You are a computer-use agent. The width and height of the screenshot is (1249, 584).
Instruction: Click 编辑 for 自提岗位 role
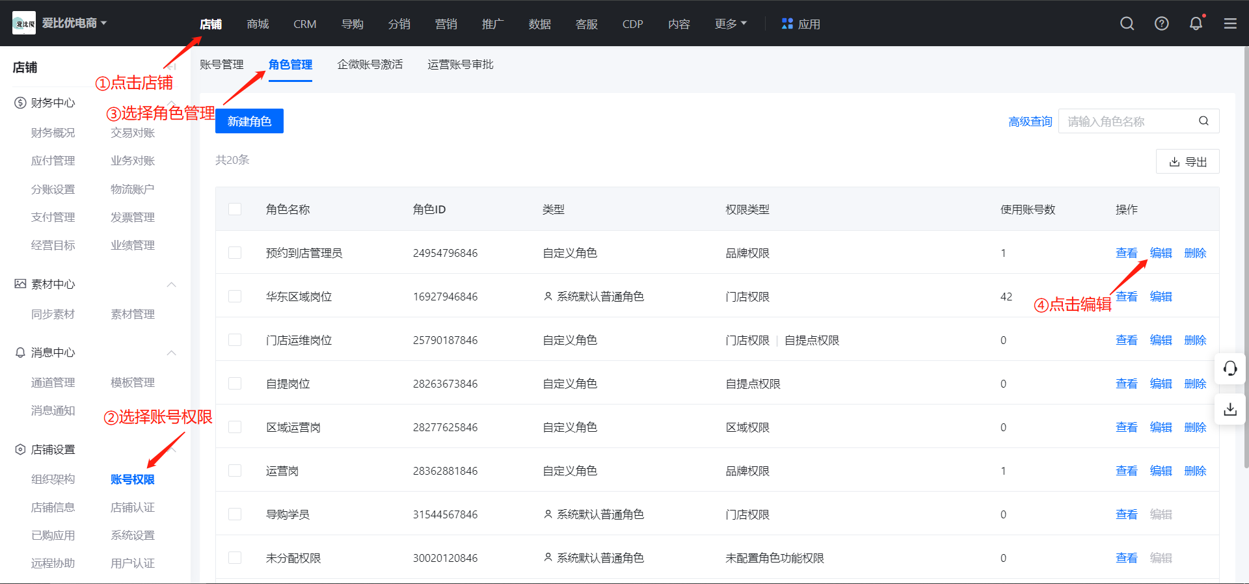(1161, 384)
